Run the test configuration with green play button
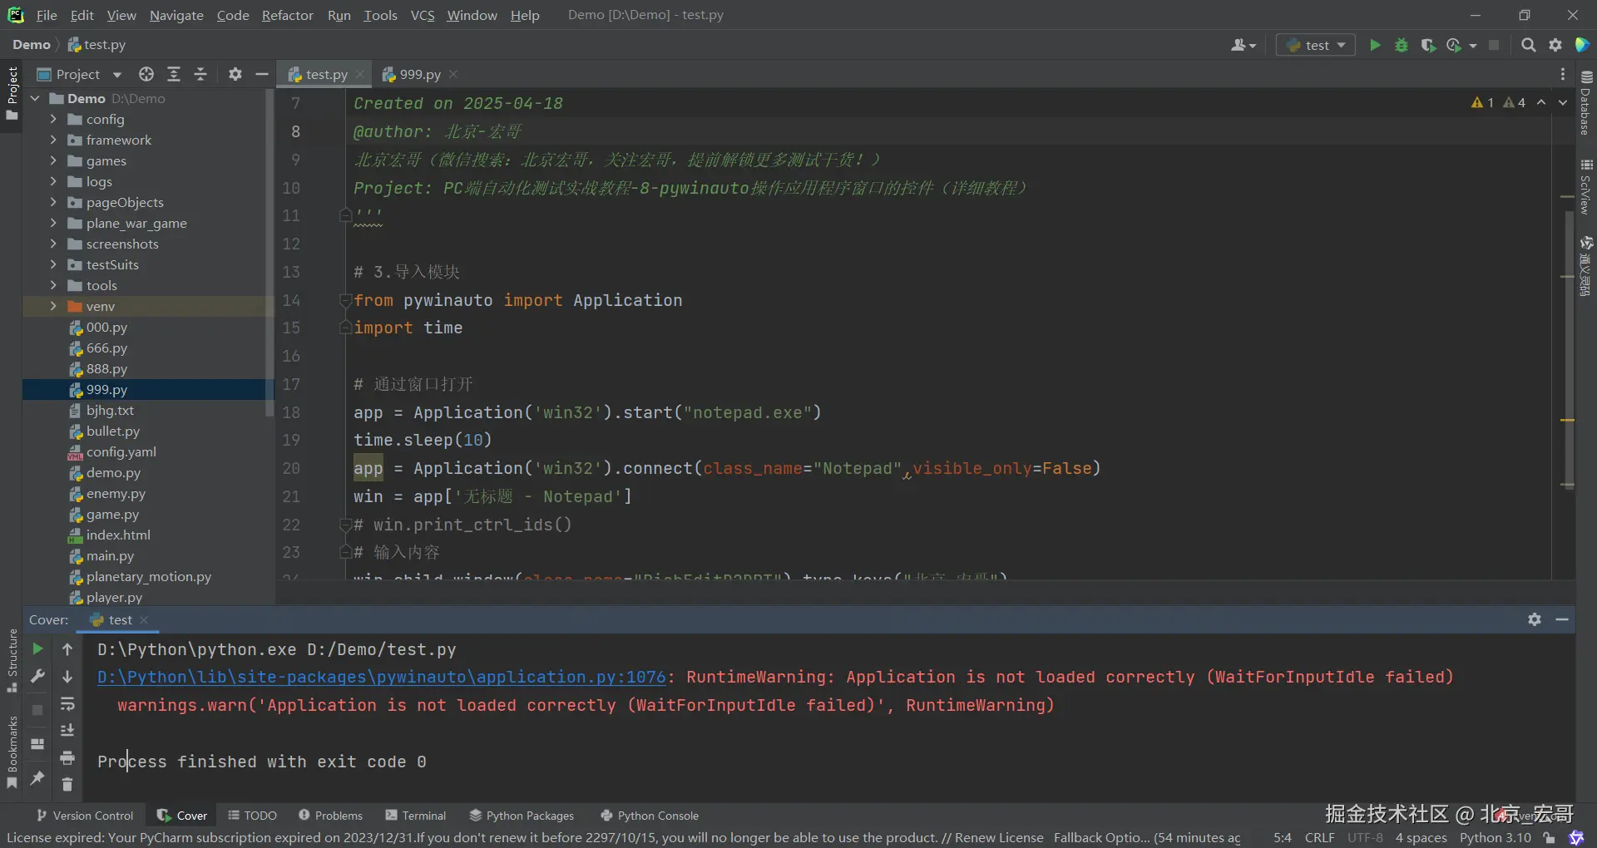Screen dimensions: 1597x848 (x=1375, y=45)
